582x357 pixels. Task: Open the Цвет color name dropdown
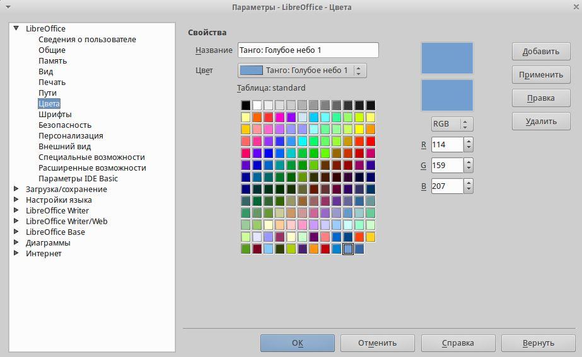pyautogui.click(x=302, y=71)
